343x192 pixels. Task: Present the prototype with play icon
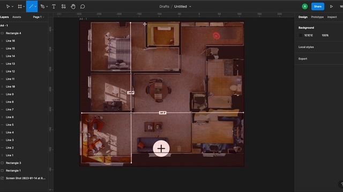coord(331,6)
